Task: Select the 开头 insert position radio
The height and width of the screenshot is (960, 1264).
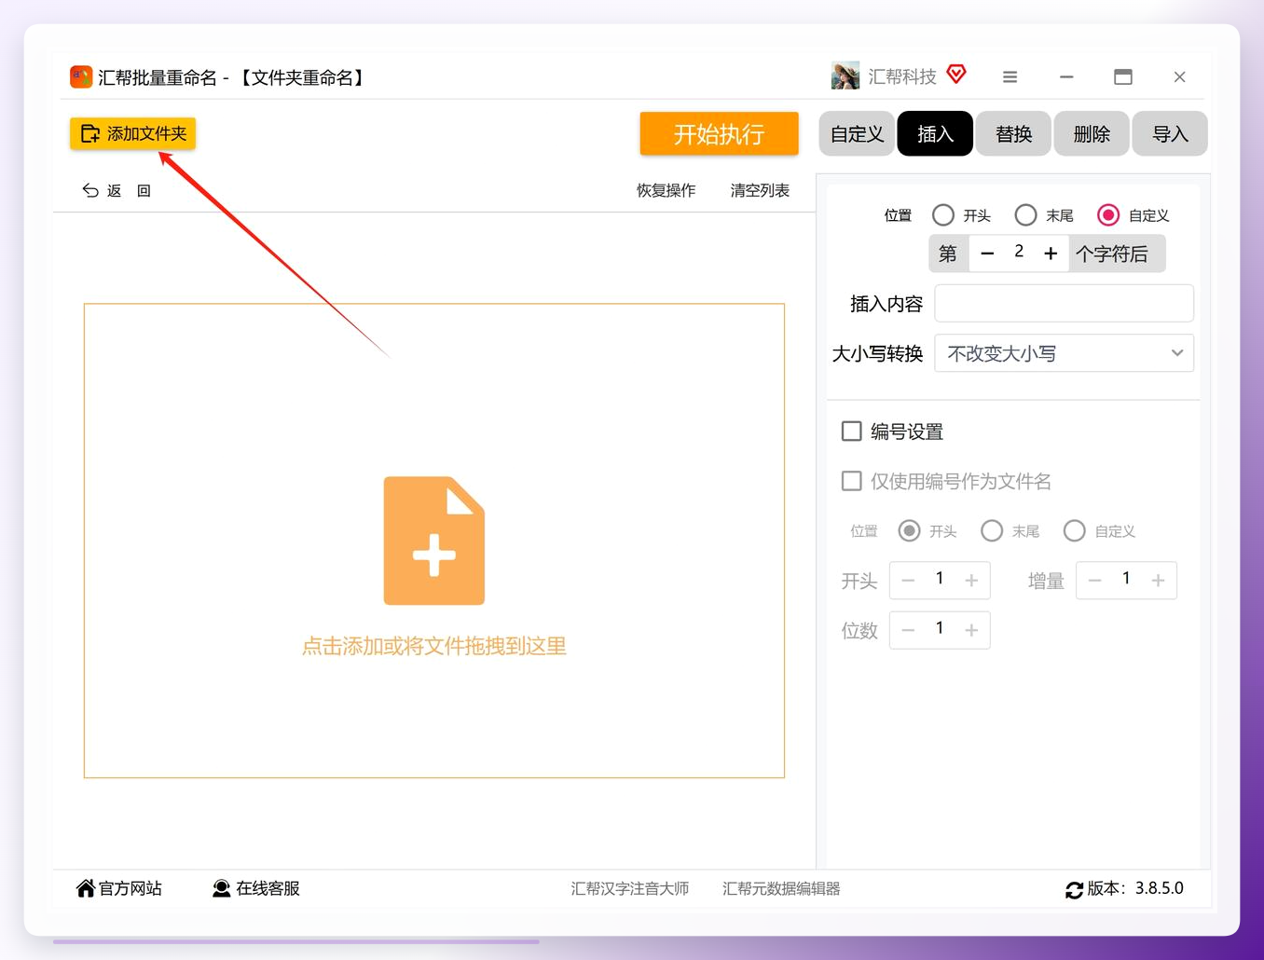Action: click(x=943, y=215)
